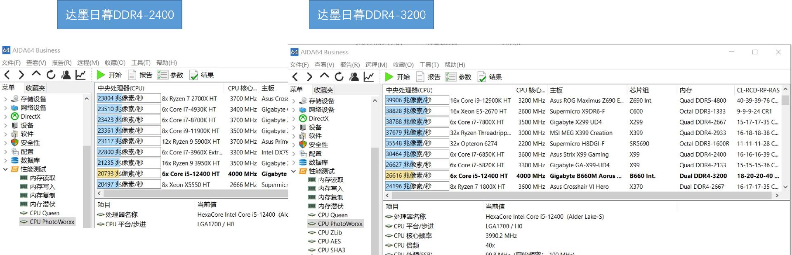Switch to 菜单 tab in right window
The height and width of the screenshot is (255, 792).
(x=297, y=89)
